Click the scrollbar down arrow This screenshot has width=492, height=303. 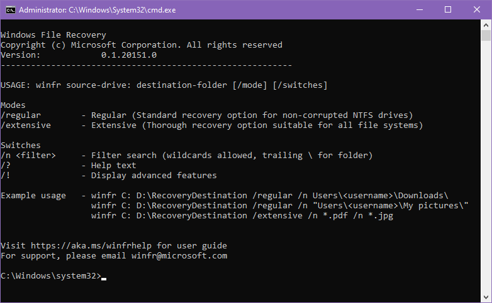tap(486, 297)
